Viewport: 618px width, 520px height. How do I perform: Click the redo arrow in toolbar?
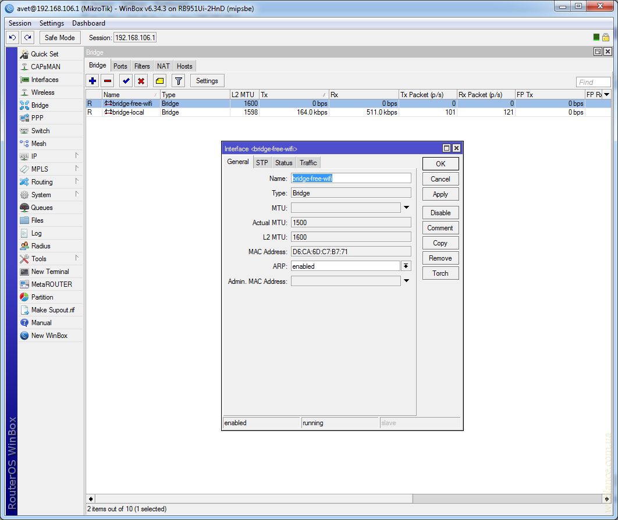click(27, 37)
